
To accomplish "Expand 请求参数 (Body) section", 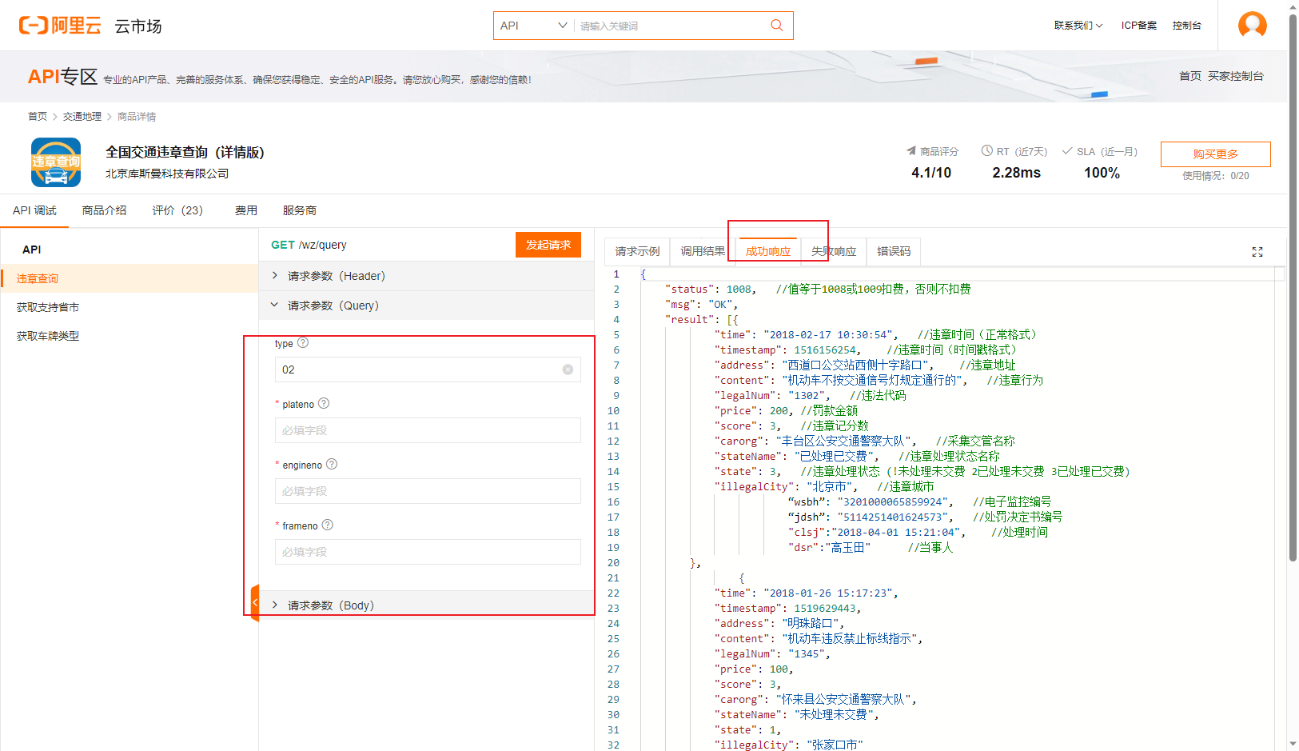I will [427, 605].
